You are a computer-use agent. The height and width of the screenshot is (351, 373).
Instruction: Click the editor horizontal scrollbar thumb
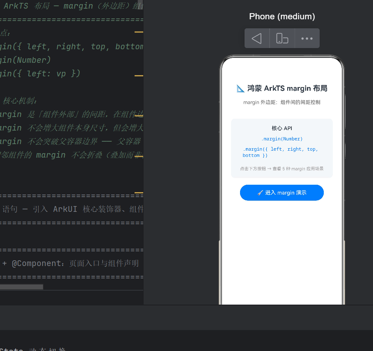(x=21, y=287)
